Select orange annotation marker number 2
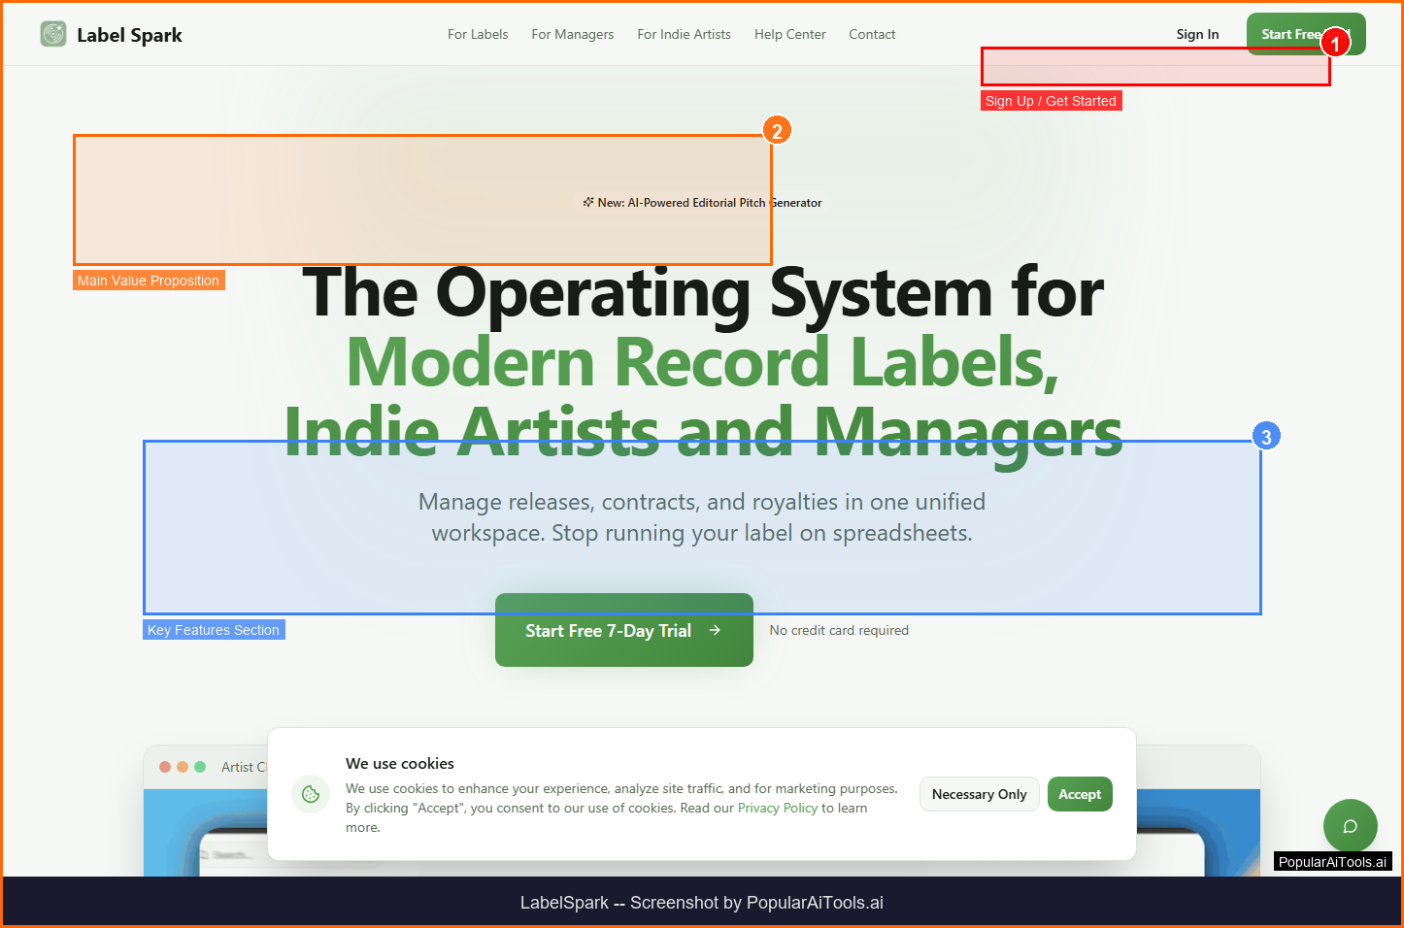Viewport: 1404px width, 928px height. pos(777,131)
